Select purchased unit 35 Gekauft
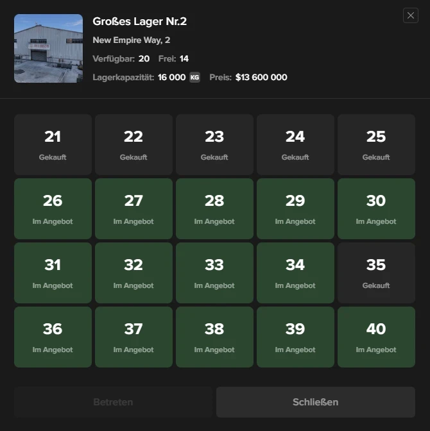The width and height of the screenshot is (430, 431). point(376,273)
